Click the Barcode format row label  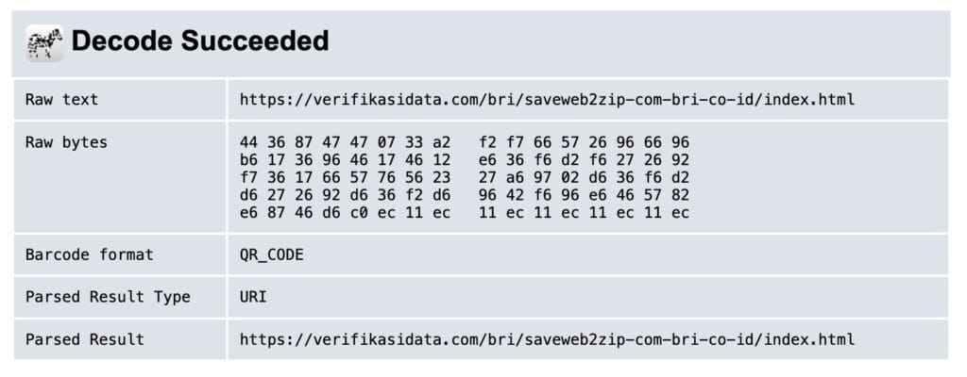90,254
